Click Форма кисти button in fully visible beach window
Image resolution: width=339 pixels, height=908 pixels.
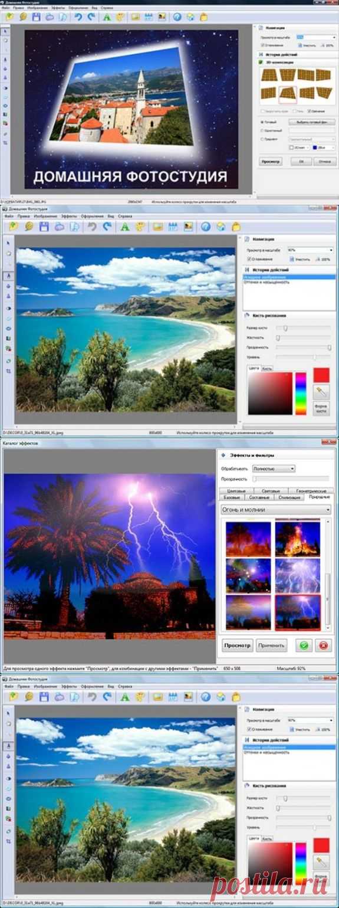click(322, 408)
